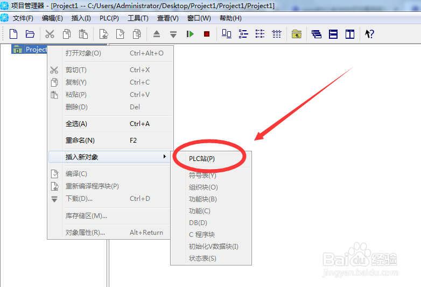Open the PLC(P) menu
This screenshot has width=421, height=287.
[109, 18]
